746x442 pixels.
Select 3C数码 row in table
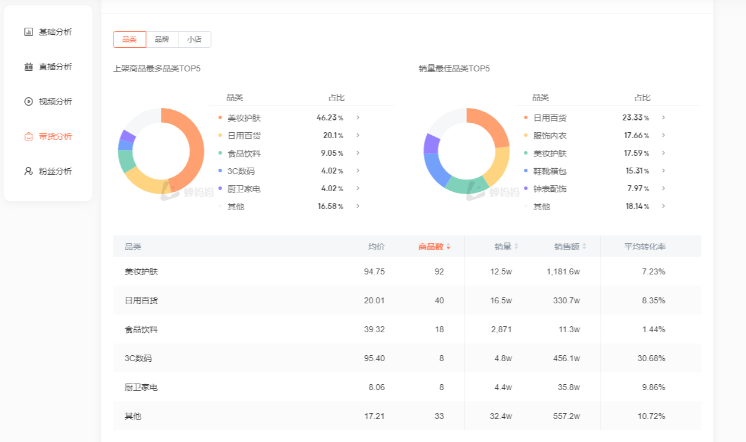click(407, 358)
